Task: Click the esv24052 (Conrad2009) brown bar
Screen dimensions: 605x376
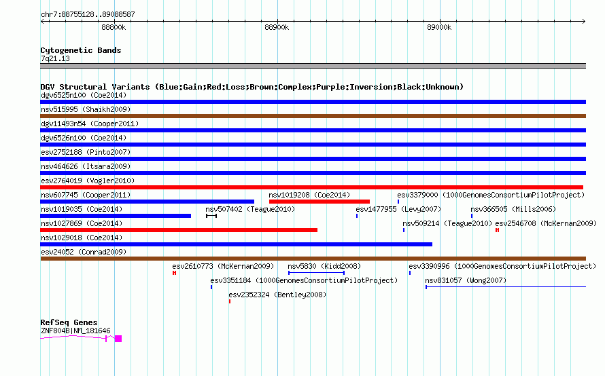Action: coord(313,259)
